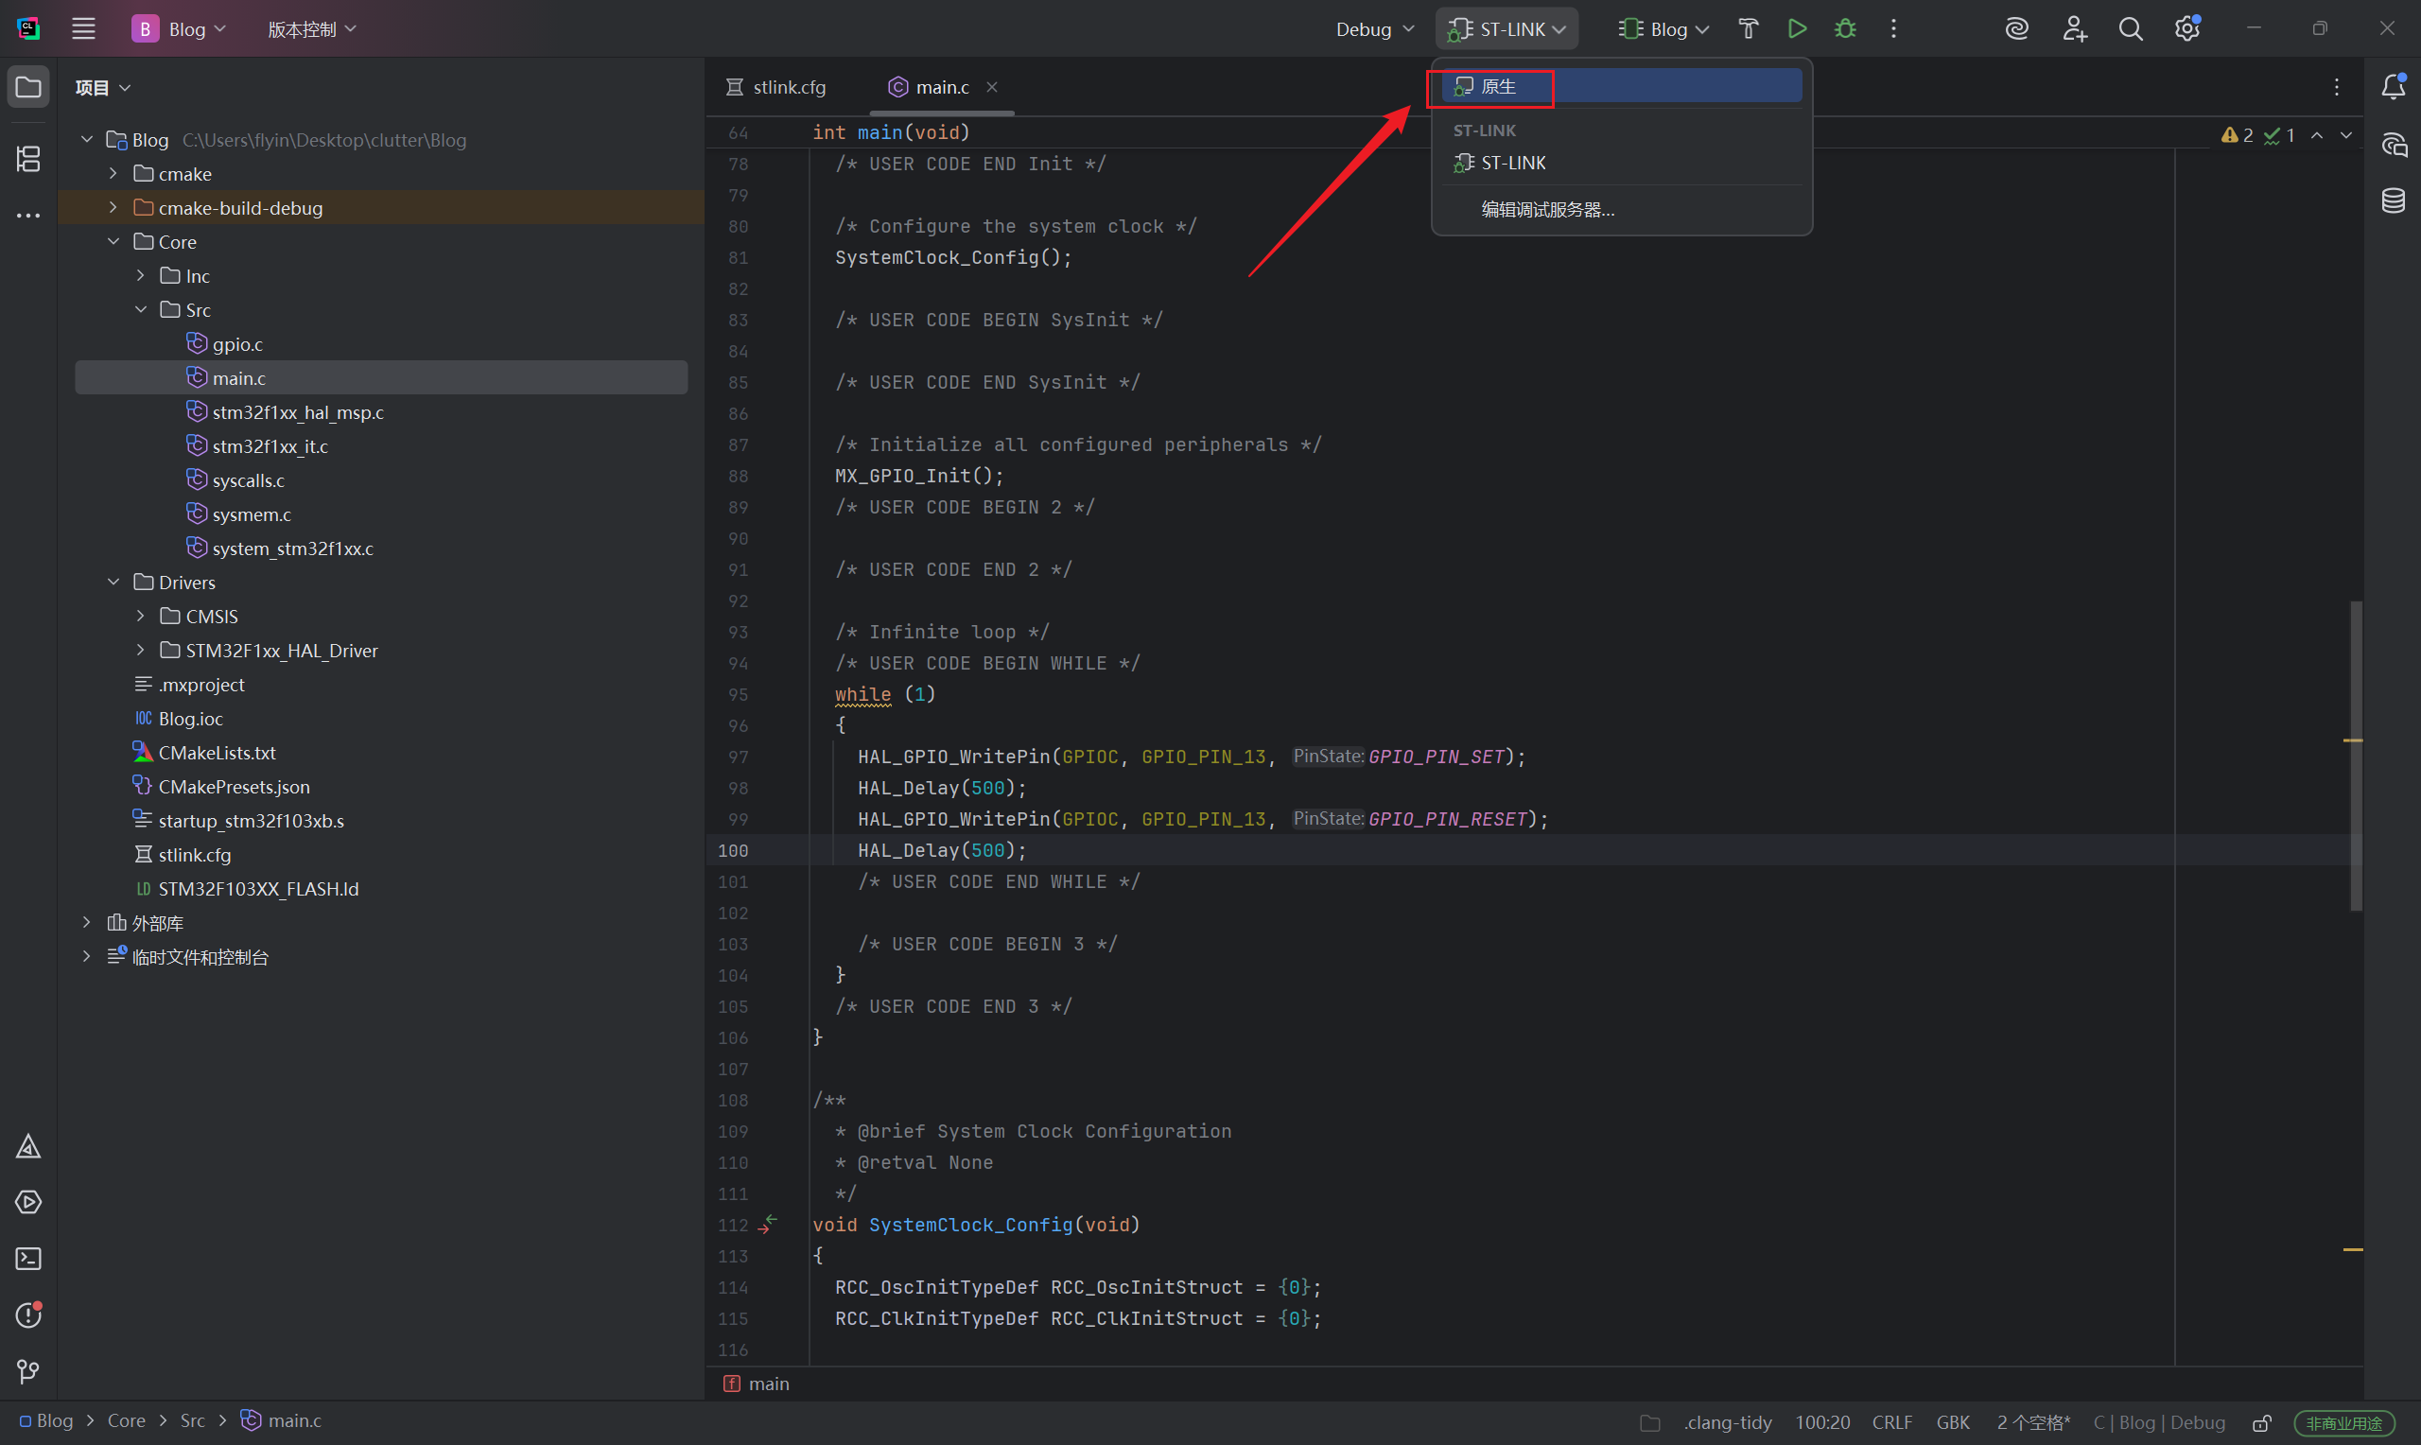Open Blog.ioc in the project tree
Viewport: 2421px width, 1445px height.
pyautogui.click(x=191, y=719)
